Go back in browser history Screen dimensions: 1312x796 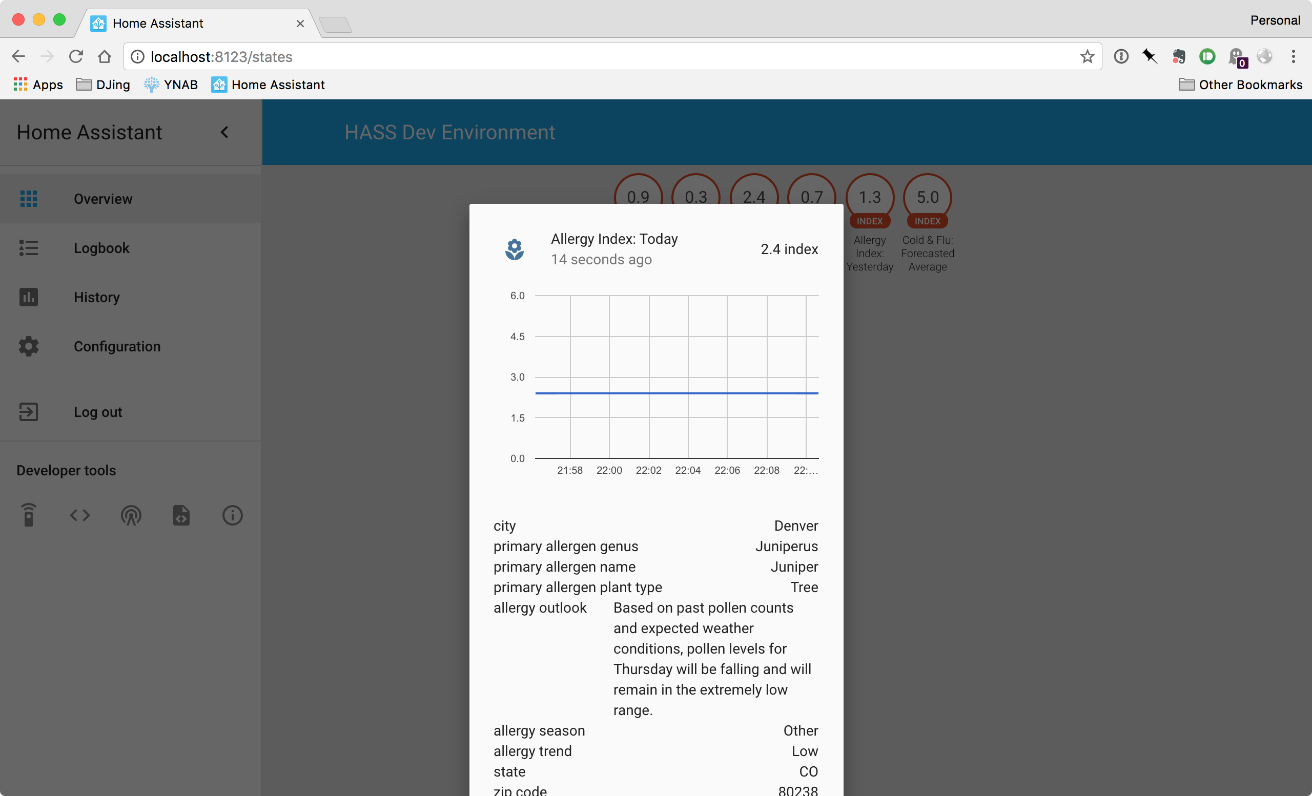pos(18,56)
